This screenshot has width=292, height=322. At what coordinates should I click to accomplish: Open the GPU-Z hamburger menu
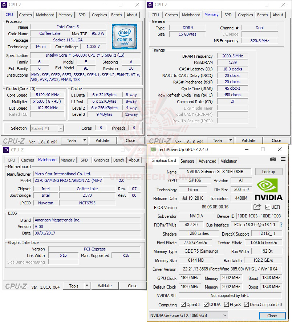pyautogui.click(x=283, y=159)
